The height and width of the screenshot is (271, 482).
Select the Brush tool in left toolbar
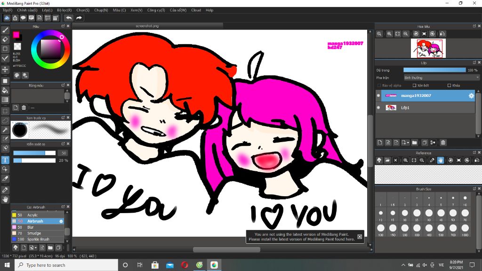click(x=5, y=30)
